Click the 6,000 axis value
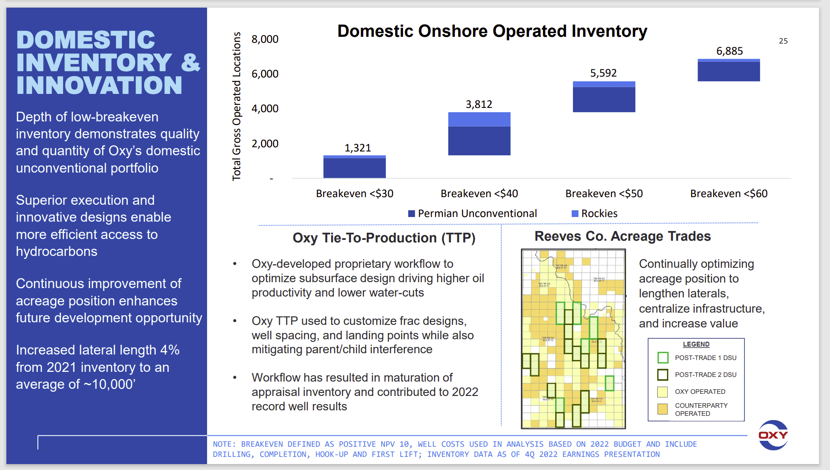 click(265, 74)
